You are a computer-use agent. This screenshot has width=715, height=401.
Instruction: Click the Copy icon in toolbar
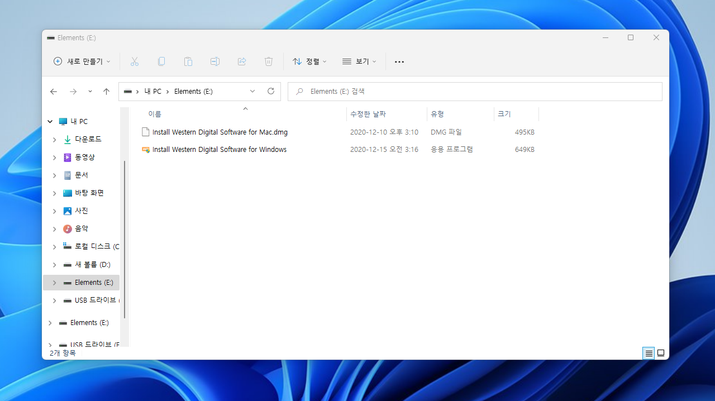[161, 61]
